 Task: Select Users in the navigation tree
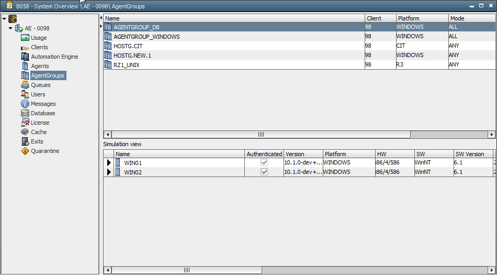pyautogui.click(x=38, y=94)
